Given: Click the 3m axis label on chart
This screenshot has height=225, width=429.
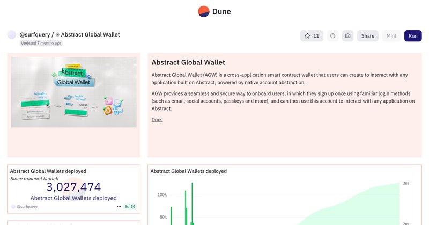Looking at the screenshot, I should pos(405,183).
